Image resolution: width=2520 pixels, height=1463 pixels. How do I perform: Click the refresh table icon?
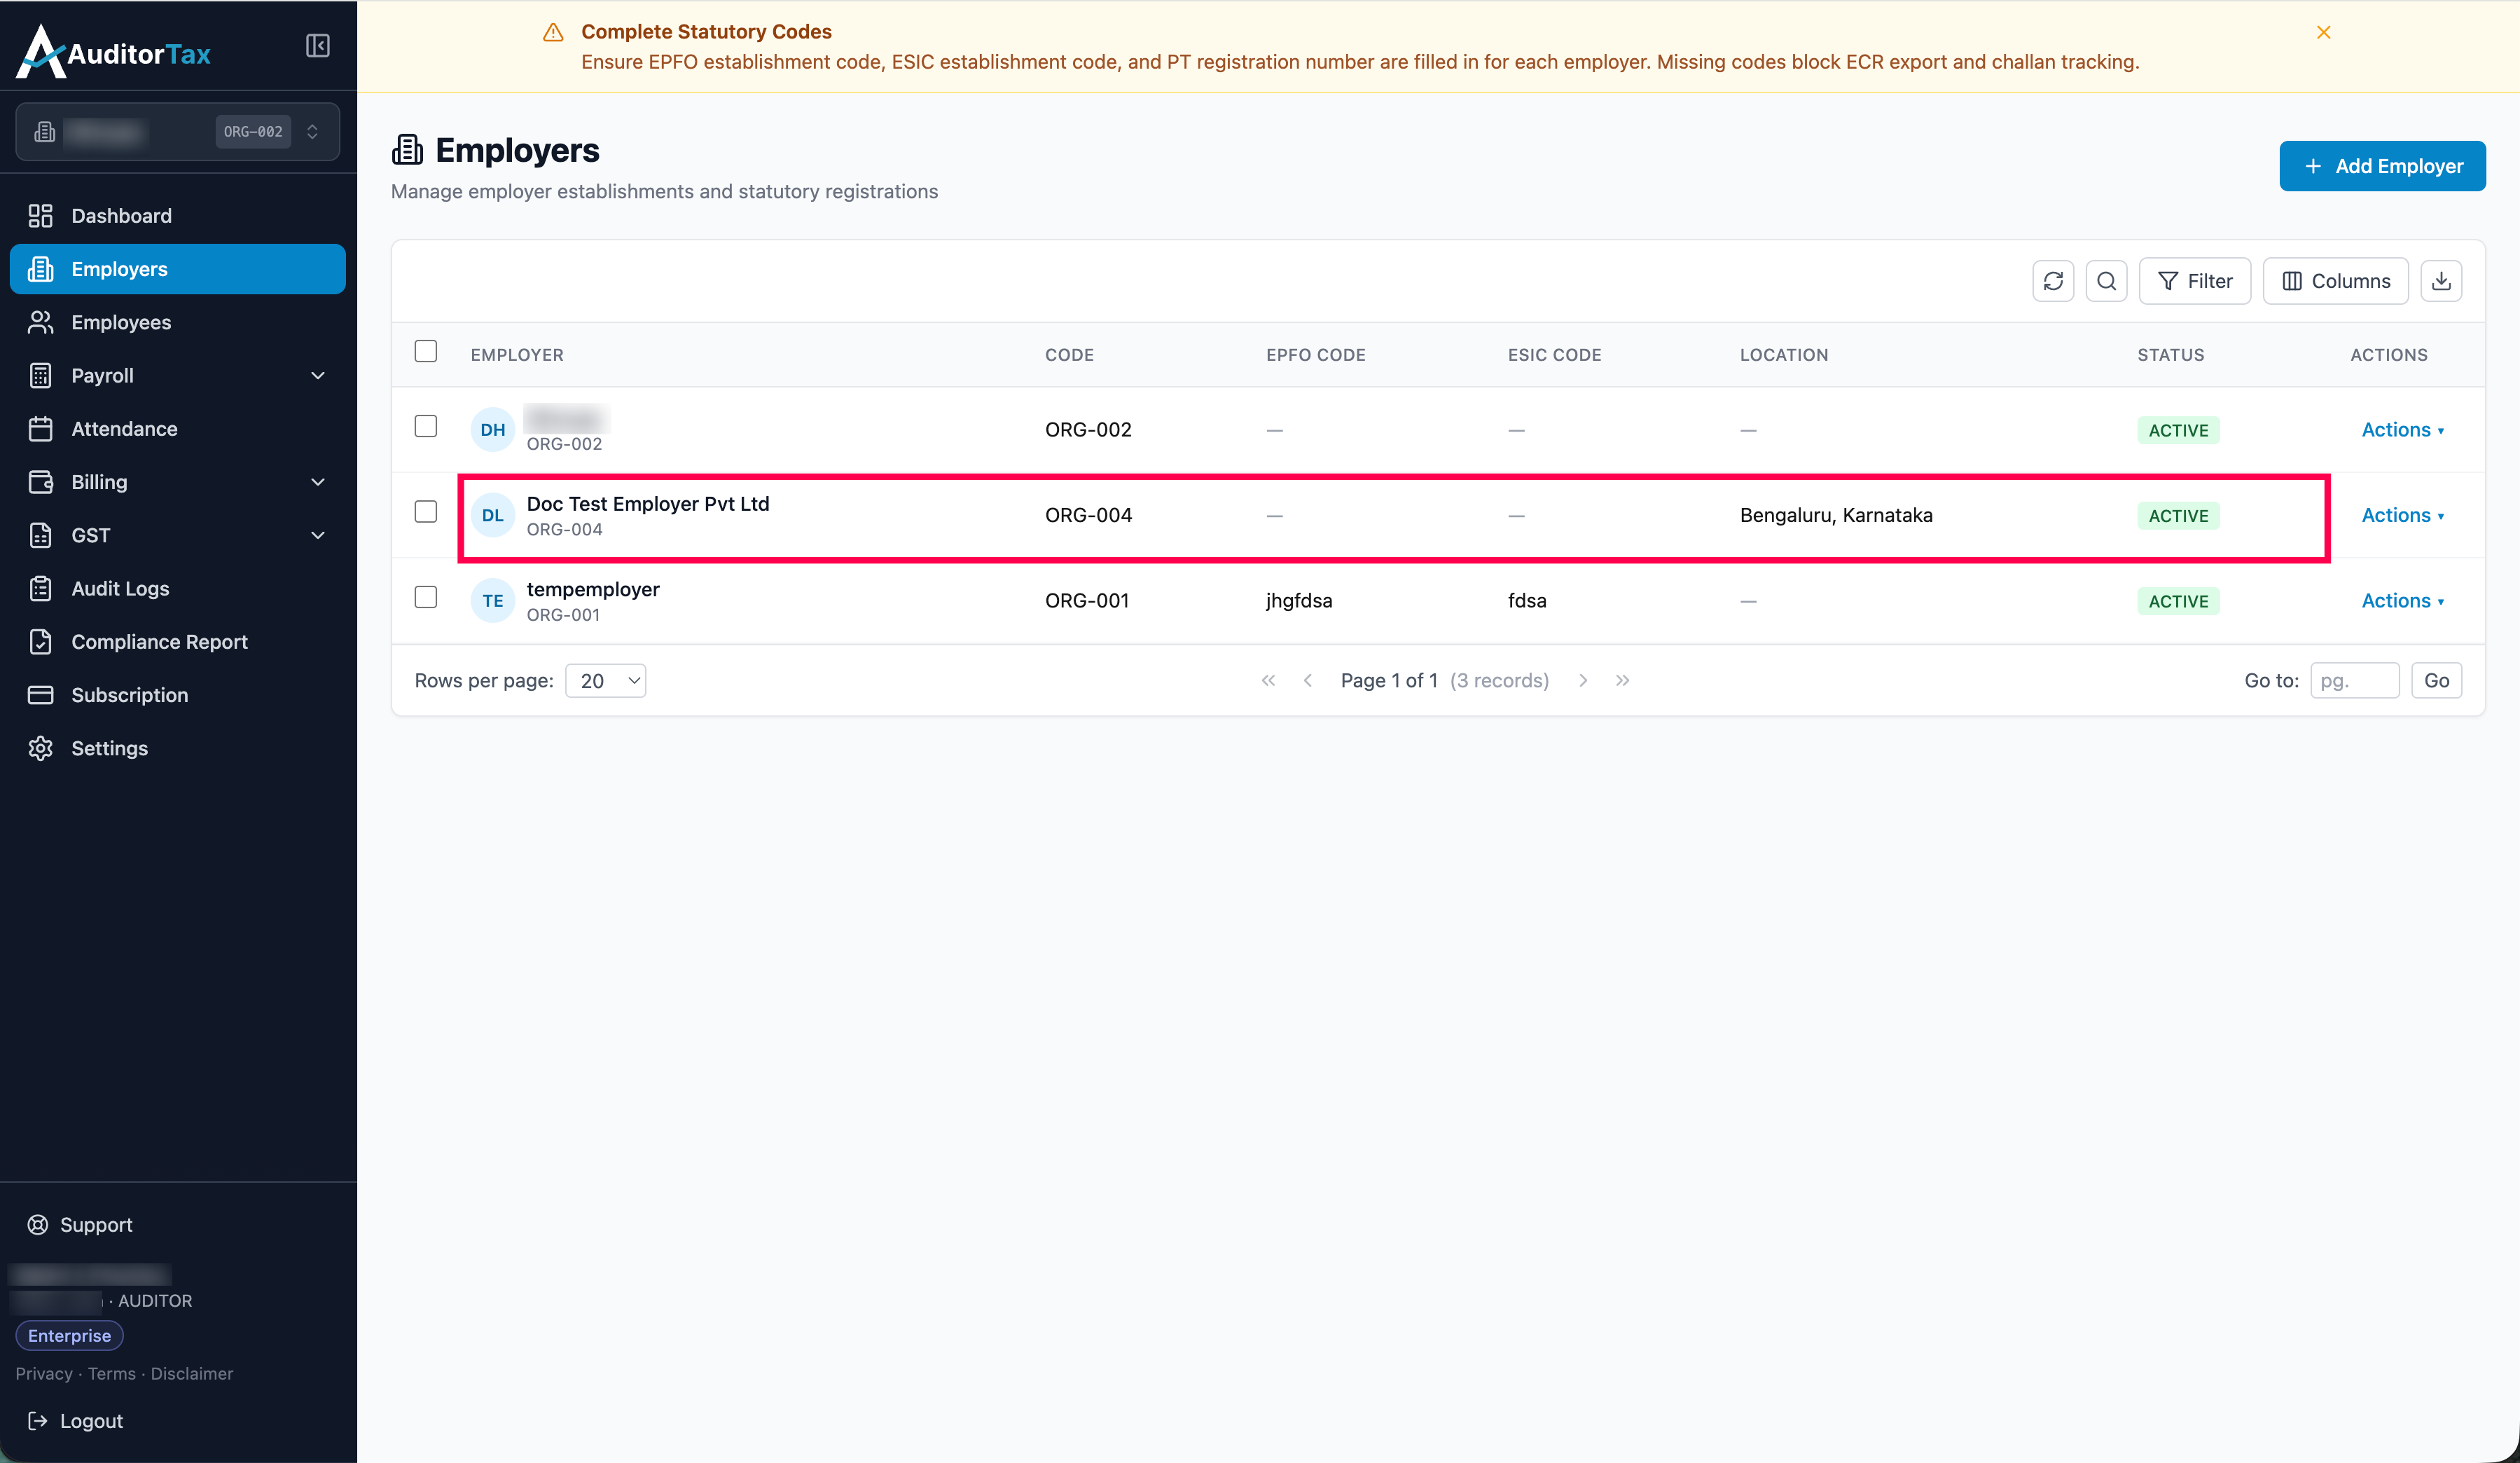pyautogui.click(x=2053, y=281)
